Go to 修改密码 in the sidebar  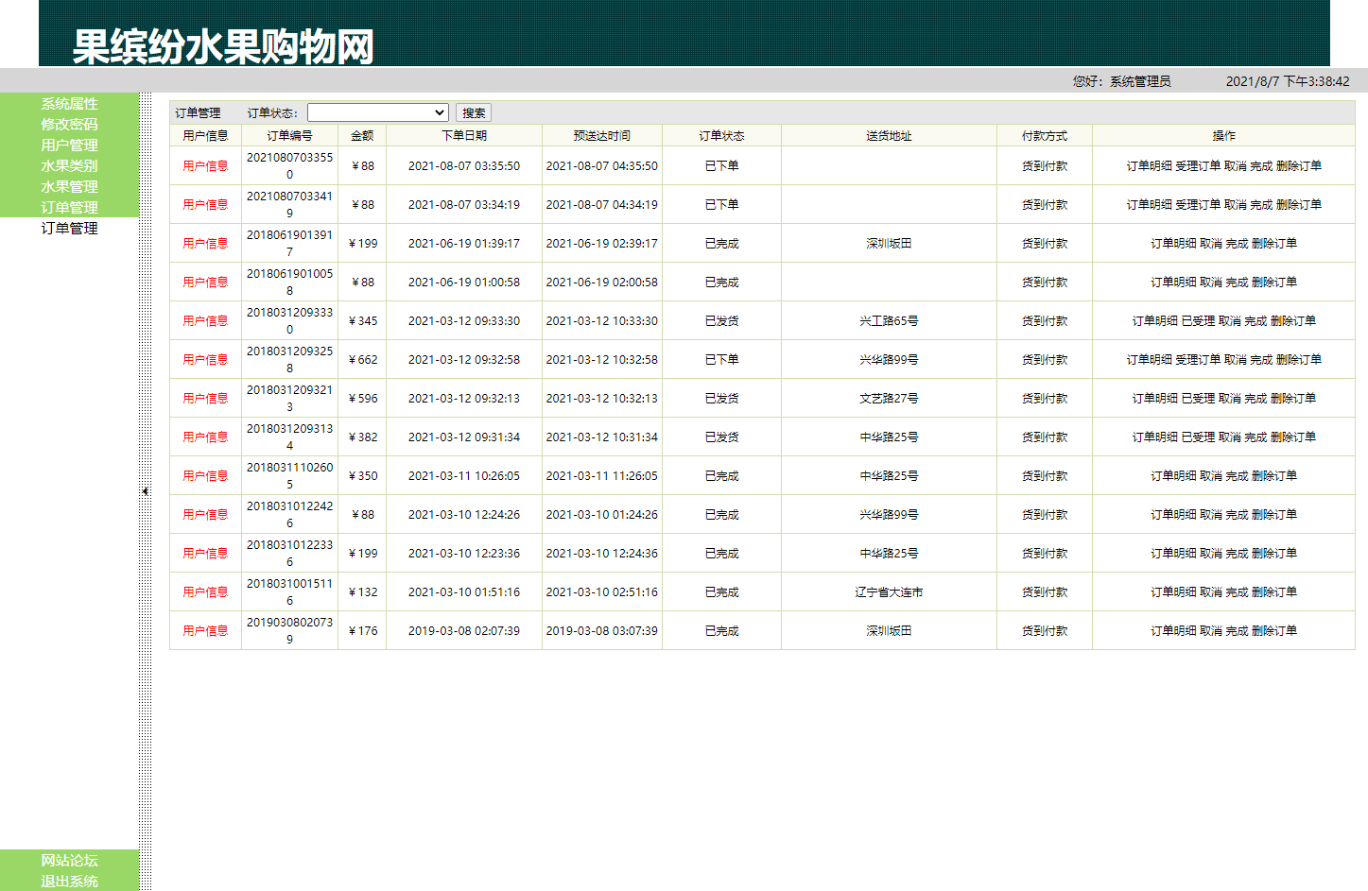click(x=69, y=125)
